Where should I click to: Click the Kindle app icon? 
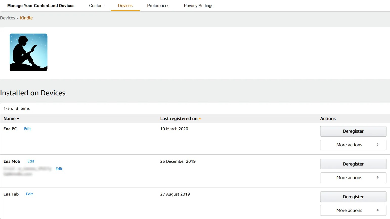28,52
